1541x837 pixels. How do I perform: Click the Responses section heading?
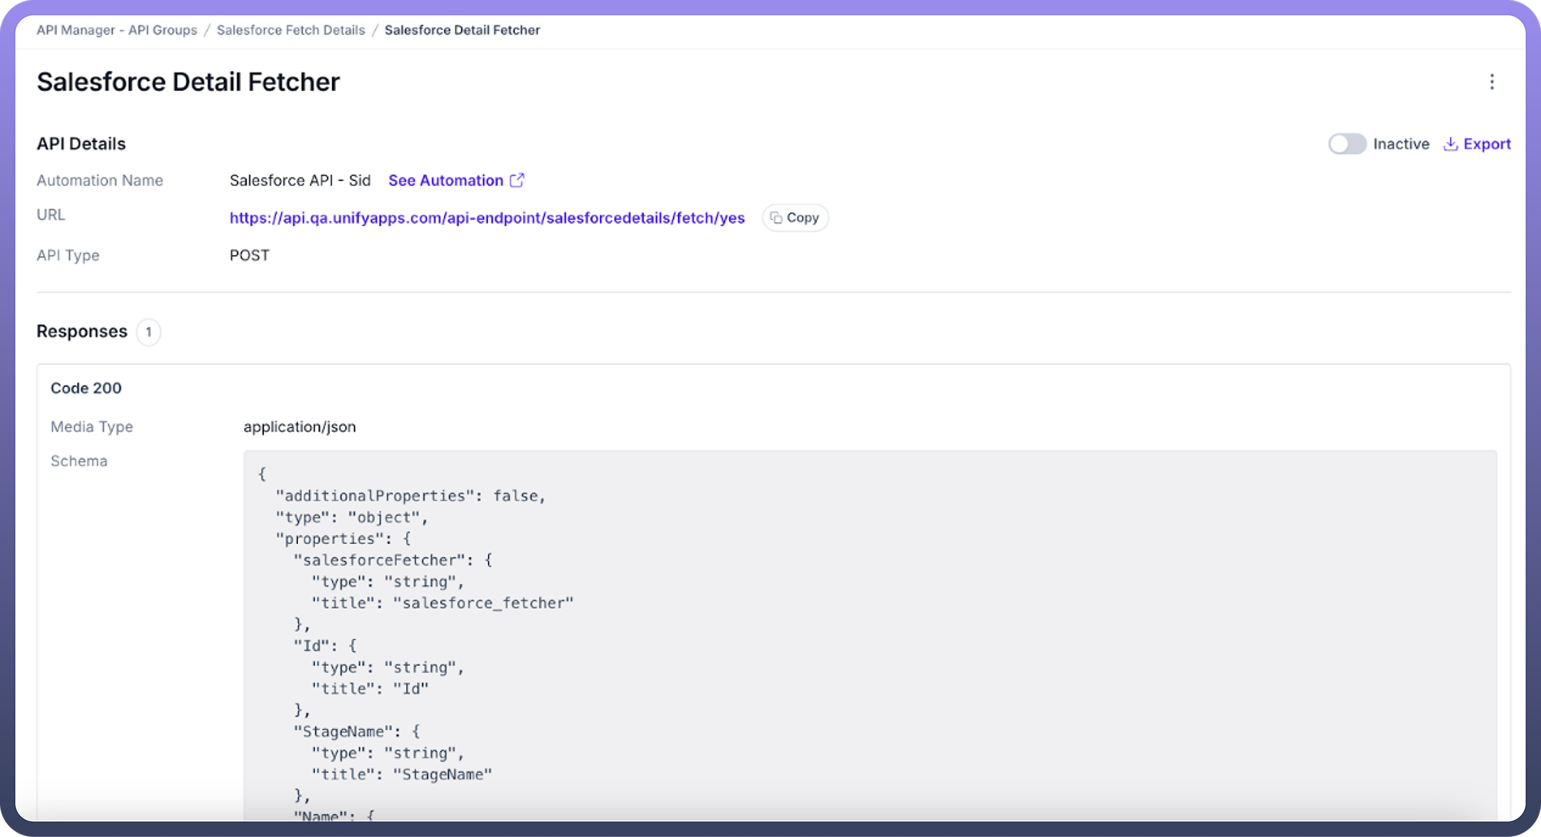point(82,331)
